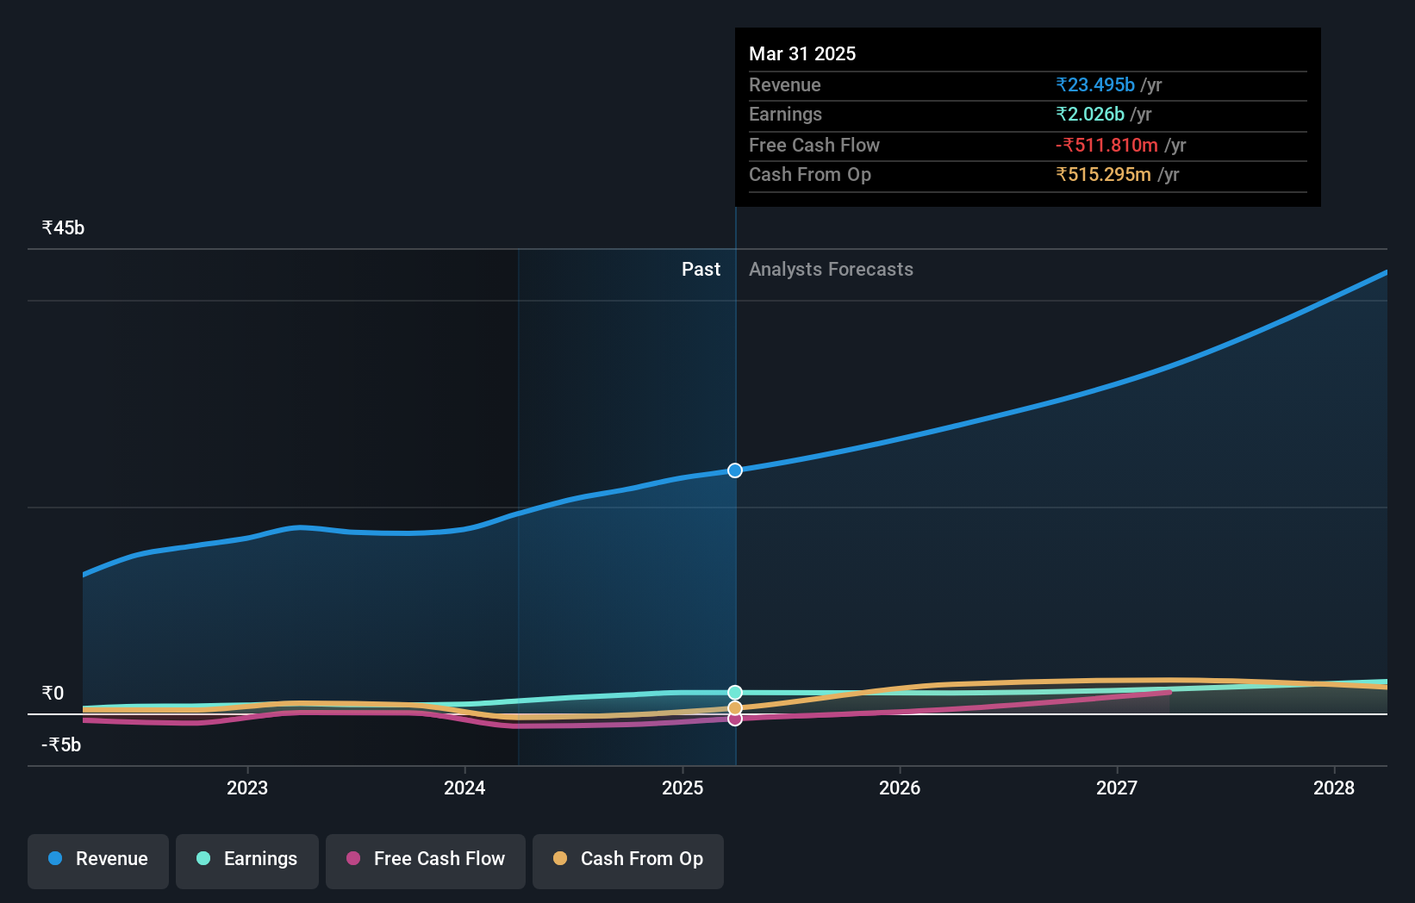
Task: Click the ₹23.495b revenue value in tooltip
Action: click(1095, 84)
